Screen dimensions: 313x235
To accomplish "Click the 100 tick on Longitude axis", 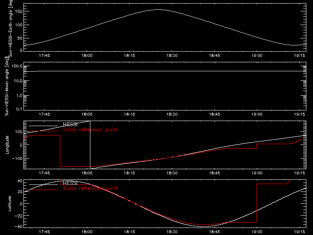I will pos(19,132).
